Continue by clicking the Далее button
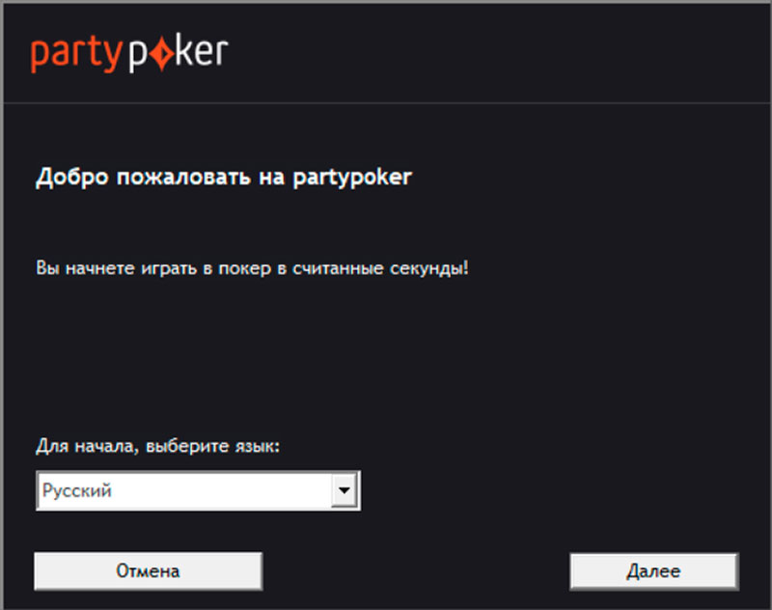Viewport: 772px width, 610px height. pos(654,571)
